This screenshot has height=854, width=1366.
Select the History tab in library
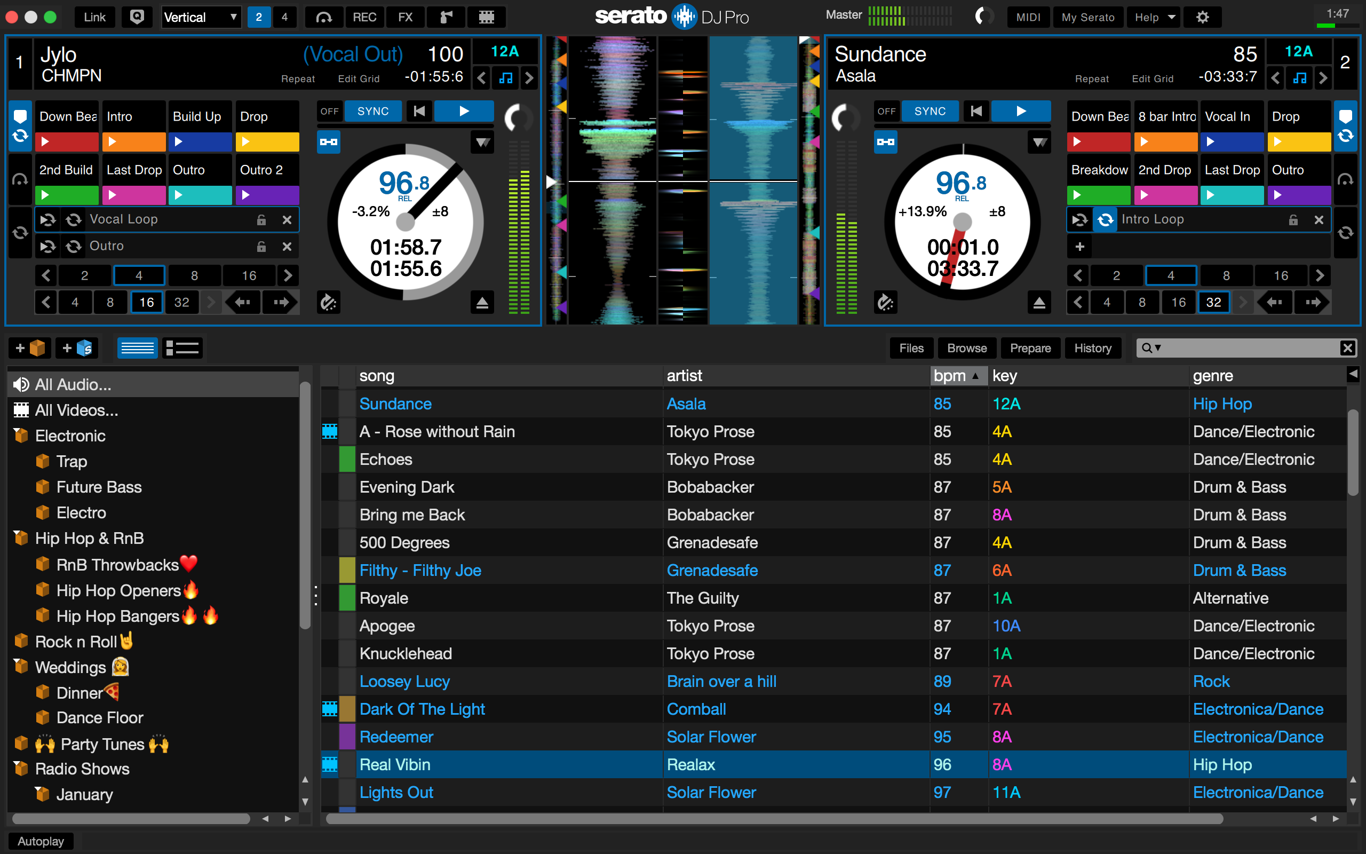click(x=1093, y=346)
